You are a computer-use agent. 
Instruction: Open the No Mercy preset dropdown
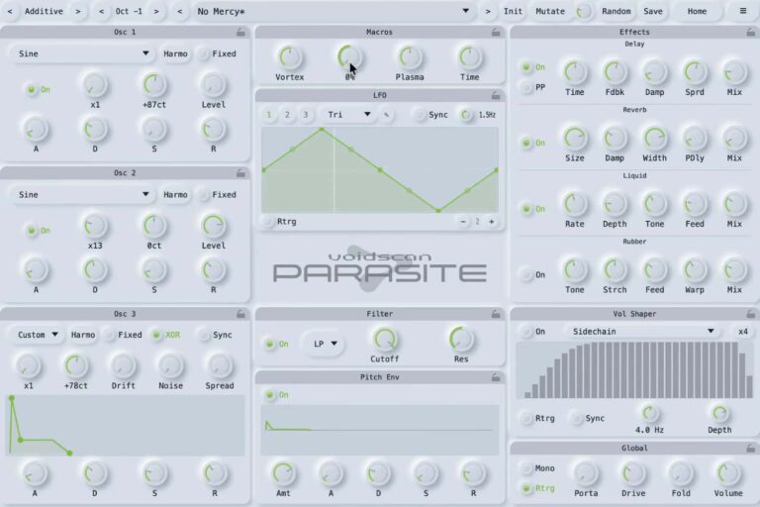coord(332,11)
